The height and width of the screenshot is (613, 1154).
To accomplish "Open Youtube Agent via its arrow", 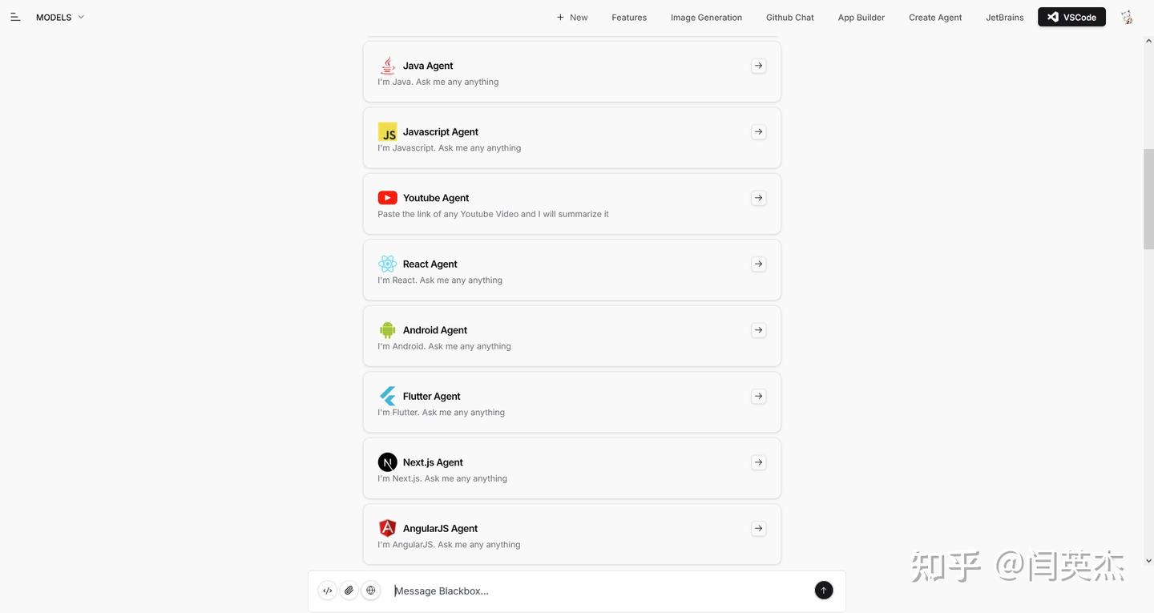I will [758, 198].
